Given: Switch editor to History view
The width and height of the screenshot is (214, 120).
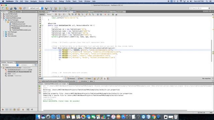Looking at the screenshot, I should coord(49,14).
